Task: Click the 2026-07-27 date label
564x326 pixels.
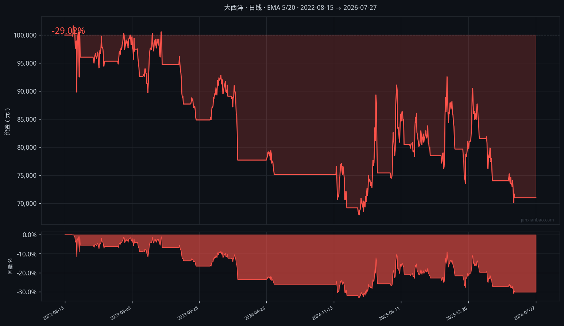Action: coord(525,313)
